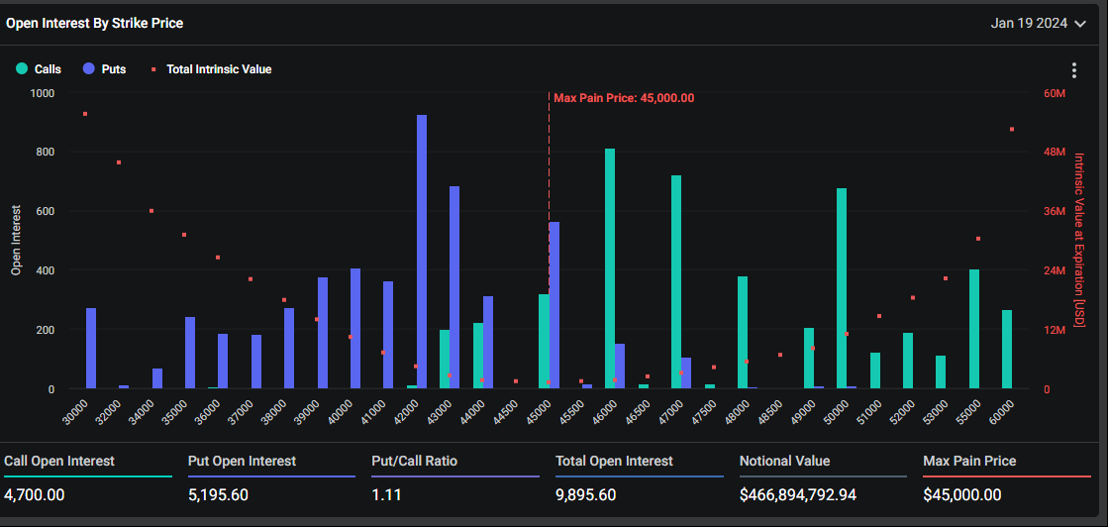Click the Put/Call Ratio stat card
Image resolution: width=1108 pixels, height=527 pixels.
pyautogui.click(x=454, y=477)
